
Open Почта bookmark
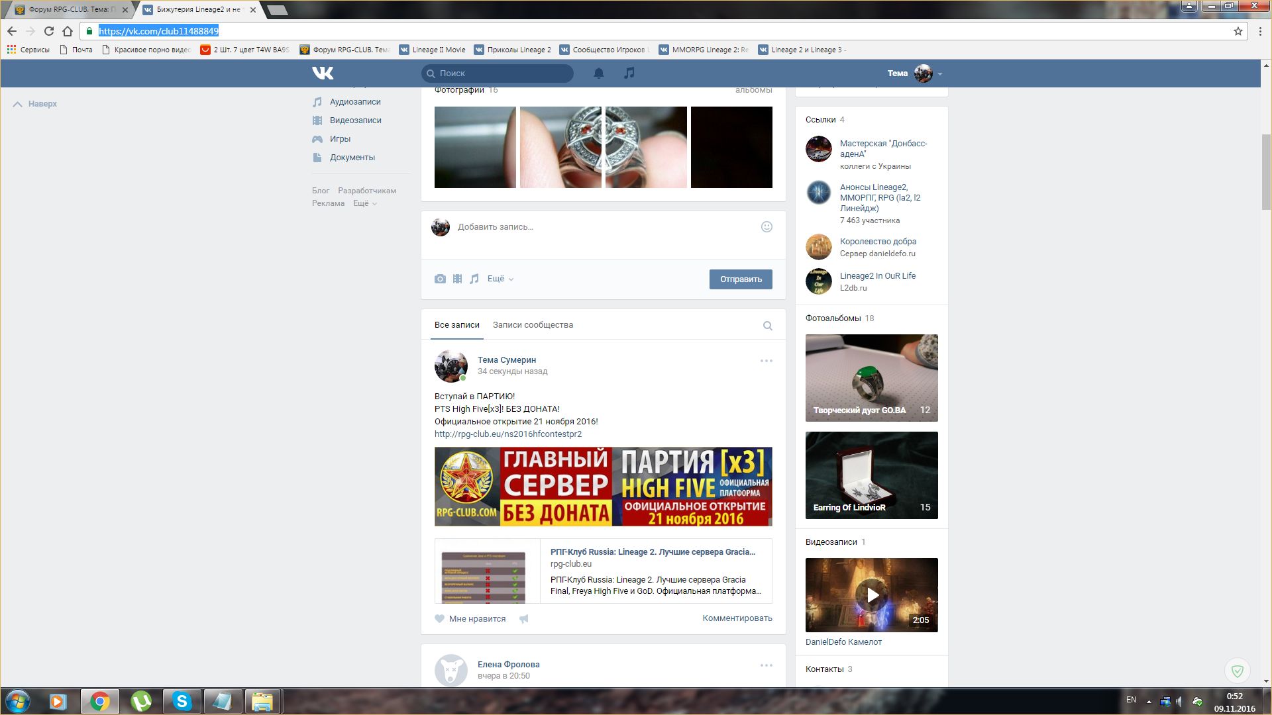(x=76, y=50)
